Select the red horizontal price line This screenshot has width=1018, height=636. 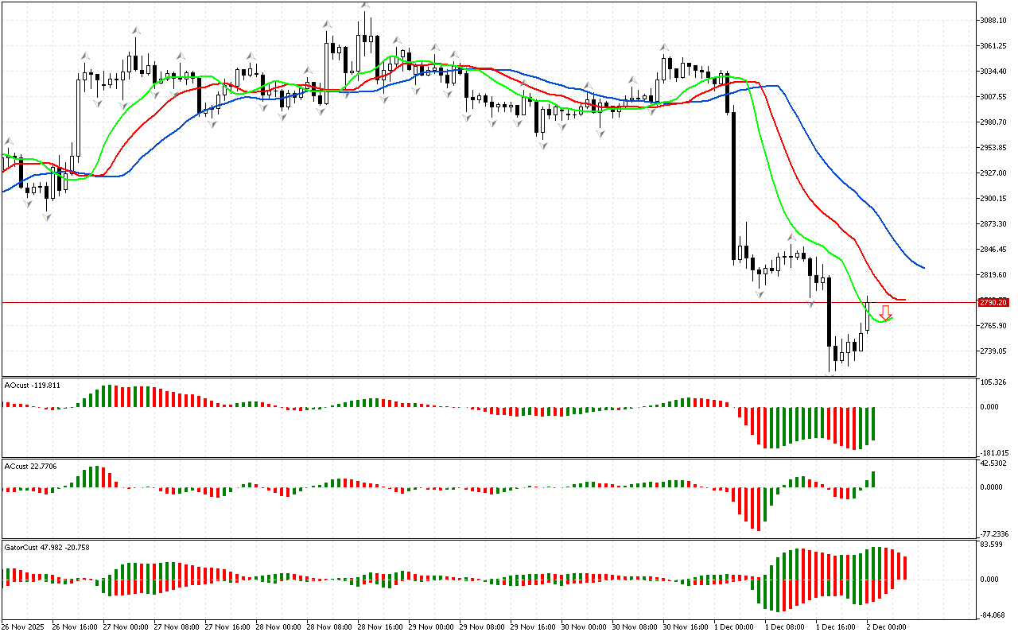[477, 302]
